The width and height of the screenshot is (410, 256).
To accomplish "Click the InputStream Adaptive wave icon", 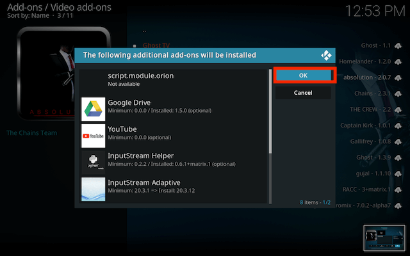I will (x=94, y=189).
